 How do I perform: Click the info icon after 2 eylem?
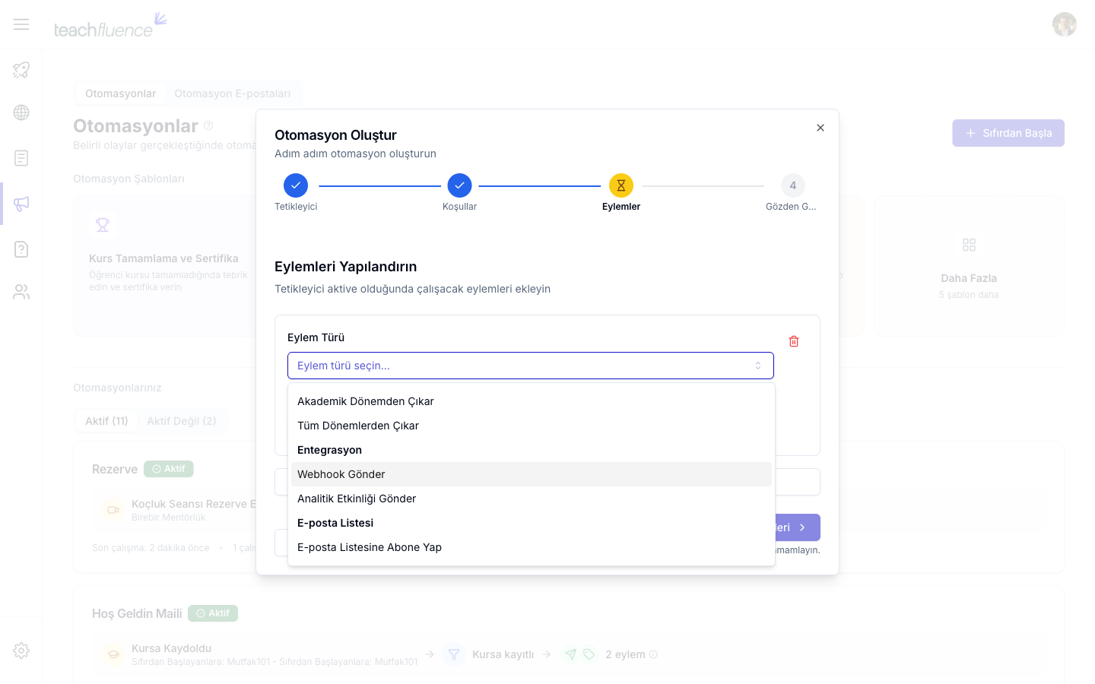pyautogui.click(x=653, y=654)
